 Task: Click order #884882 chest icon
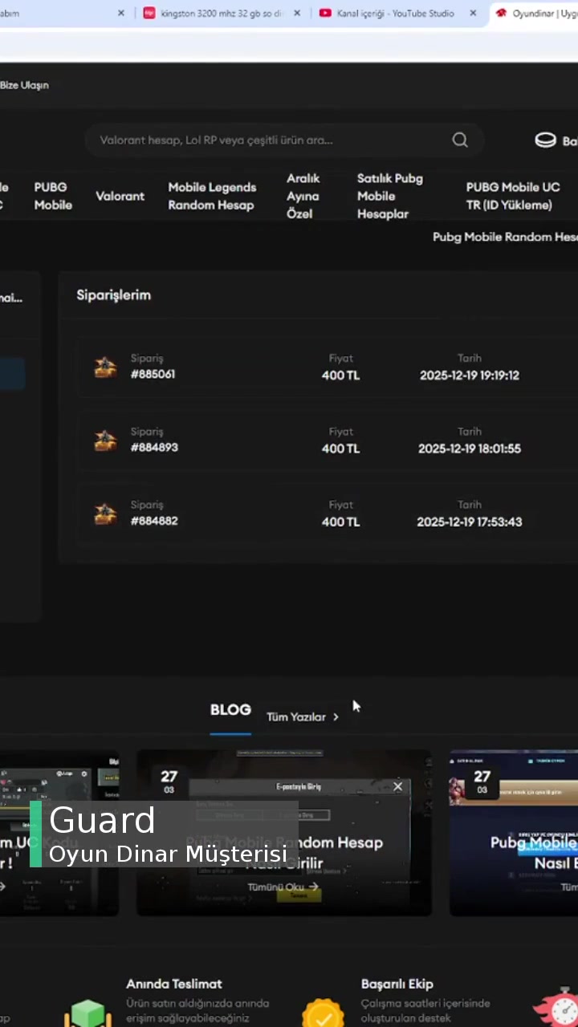click(105, 513)
